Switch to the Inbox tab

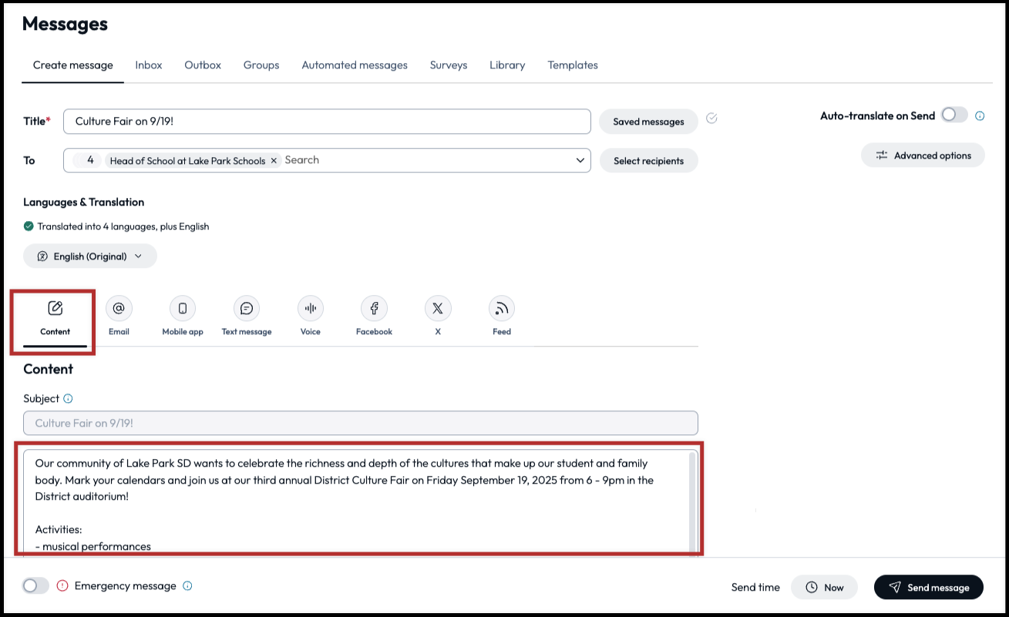click(x=148, y=65)
